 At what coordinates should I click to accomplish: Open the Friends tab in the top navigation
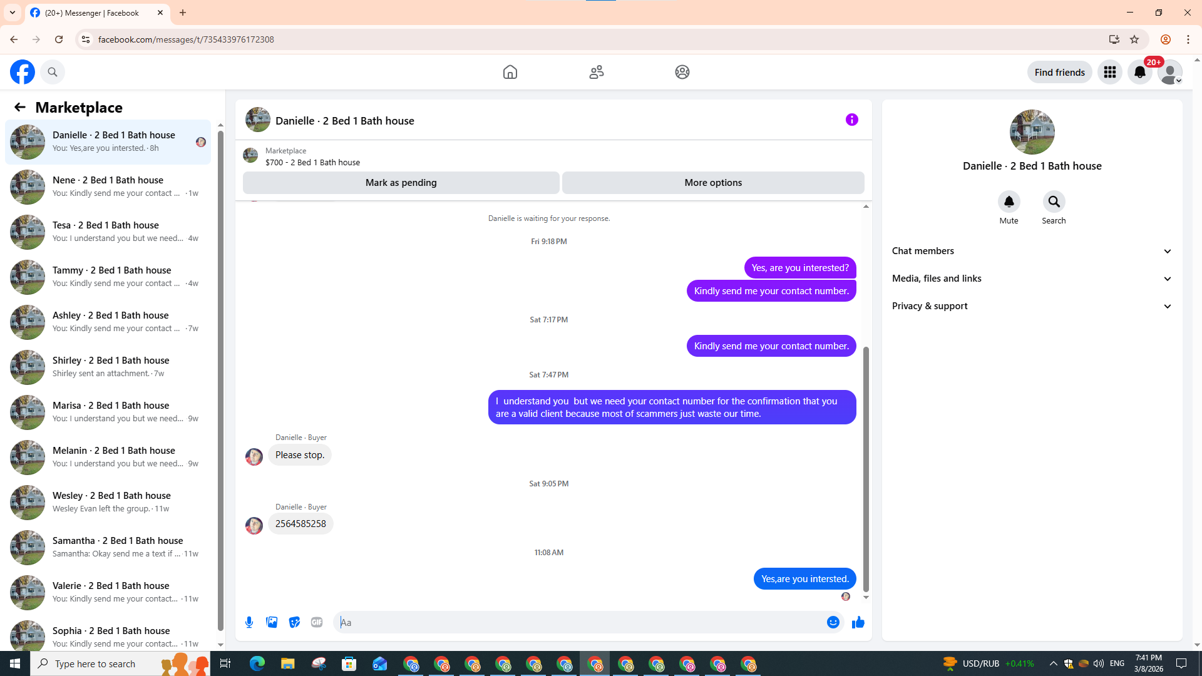tap(596, 72)
